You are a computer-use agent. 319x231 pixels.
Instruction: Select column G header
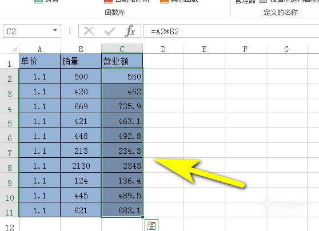point(286,49)
